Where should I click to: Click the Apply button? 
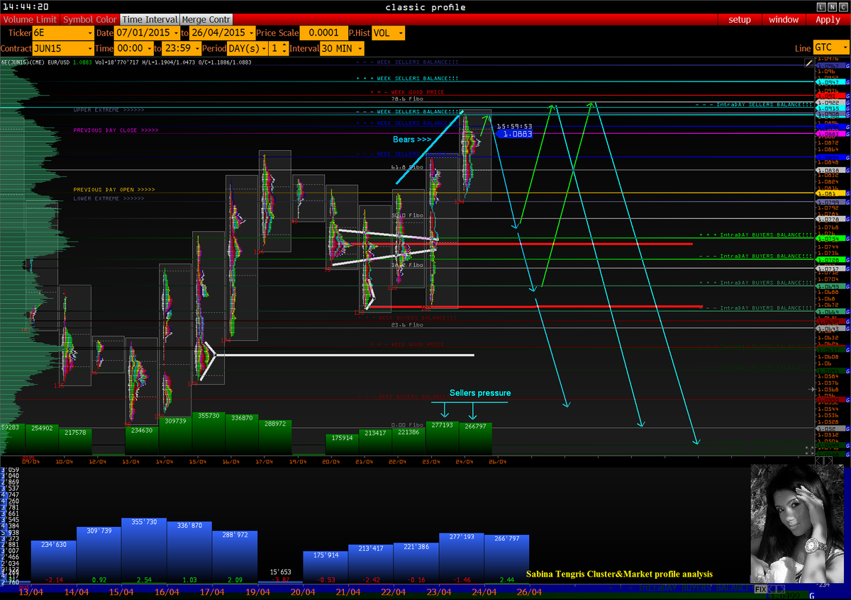coord(828,20)
